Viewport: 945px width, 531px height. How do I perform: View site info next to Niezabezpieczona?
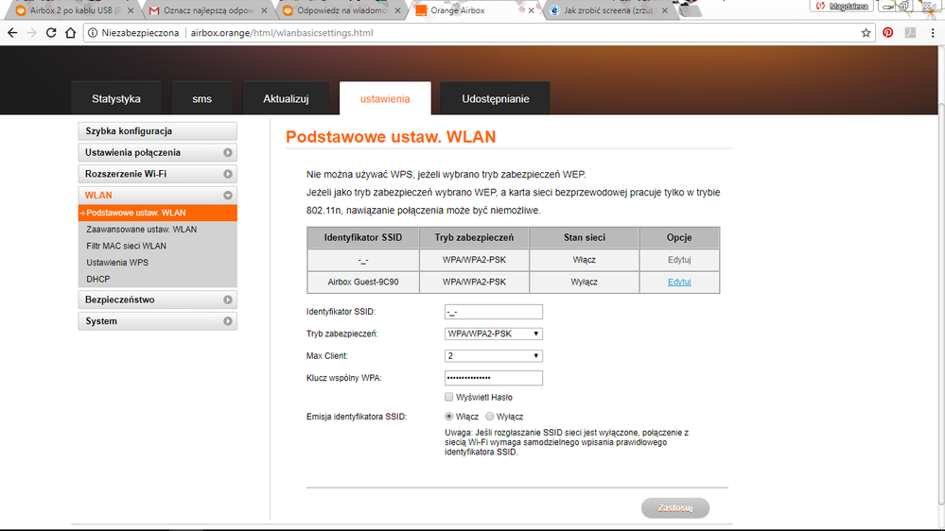92,33
